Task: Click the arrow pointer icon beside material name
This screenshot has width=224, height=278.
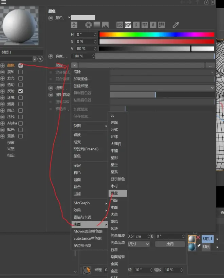Action: point(40,59)
